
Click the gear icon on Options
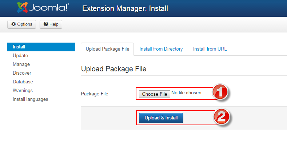(13, 24)
